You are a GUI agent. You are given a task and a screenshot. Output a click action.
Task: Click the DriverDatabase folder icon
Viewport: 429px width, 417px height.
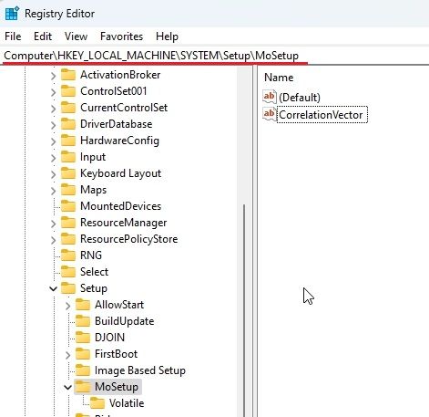pyautogui.click(x=68, y=124)
